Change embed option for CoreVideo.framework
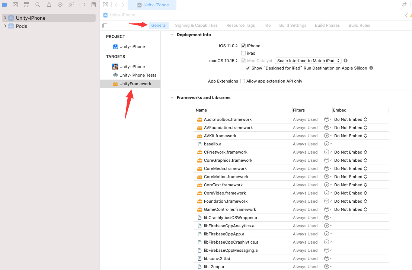This screenshot has width=412, height=270. click(351, 193)
